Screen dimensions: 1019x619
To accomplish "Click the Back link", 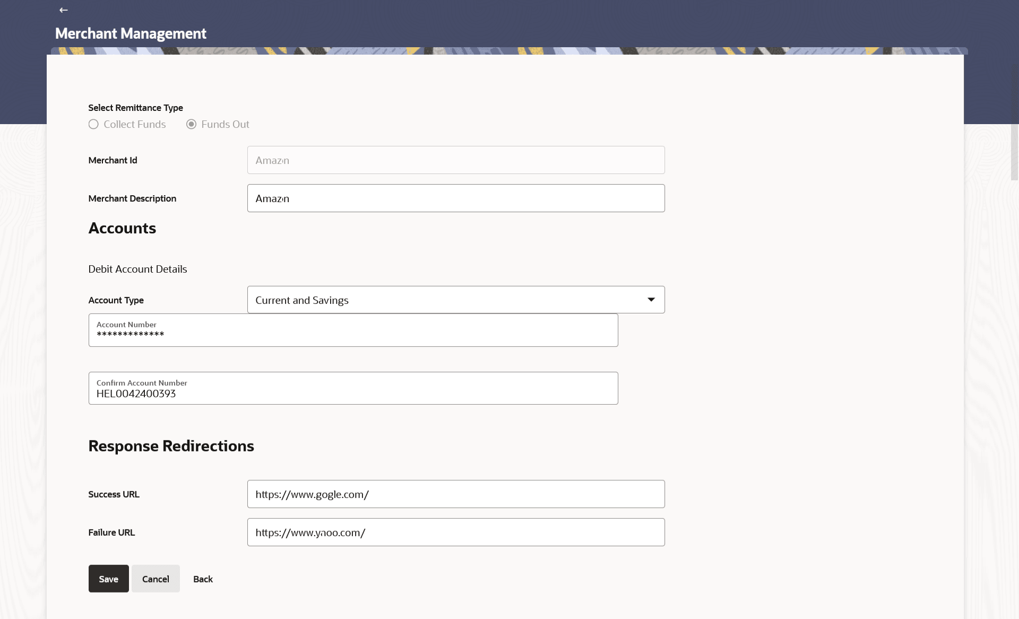I will pos(203,579).
